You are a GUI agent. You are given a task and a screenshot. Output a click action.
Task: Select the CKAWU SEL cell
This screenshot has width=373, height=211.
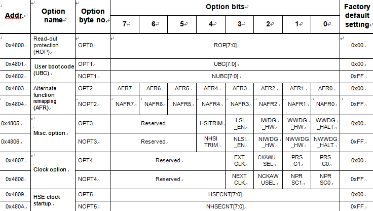(268, 161)
